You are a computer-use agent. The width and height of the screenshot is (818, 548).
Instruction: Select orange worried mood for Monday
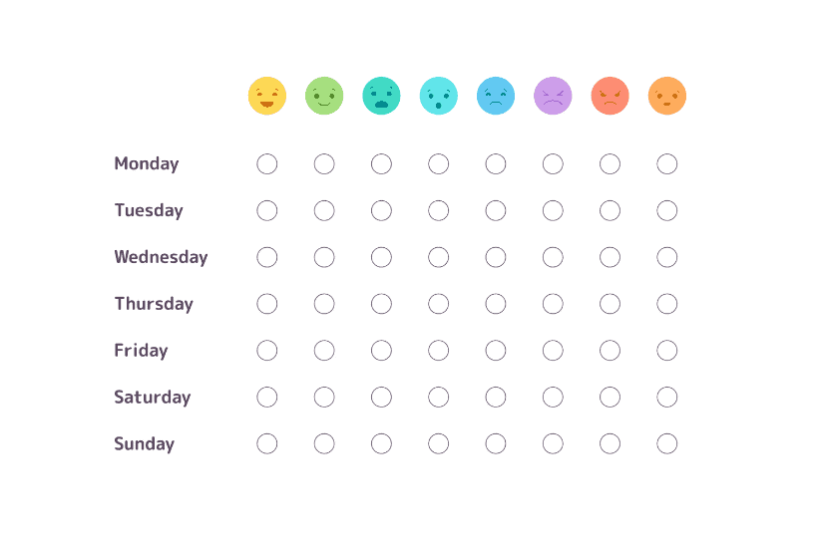coord(666,164)
